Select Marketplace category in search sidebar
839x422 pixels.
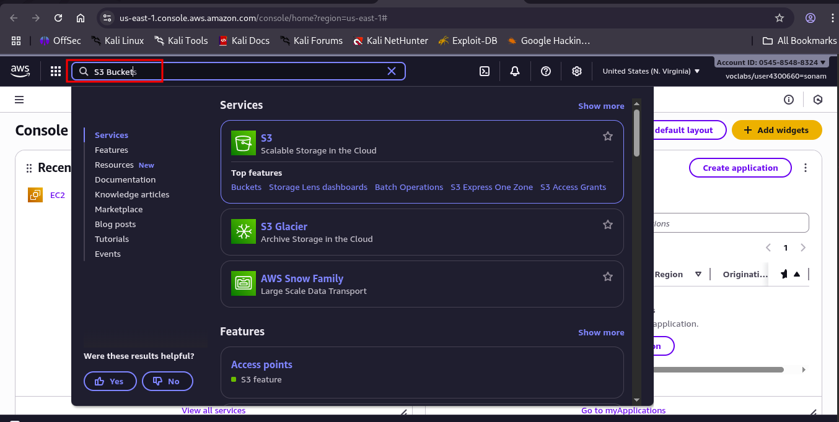(x=119, y=209)
